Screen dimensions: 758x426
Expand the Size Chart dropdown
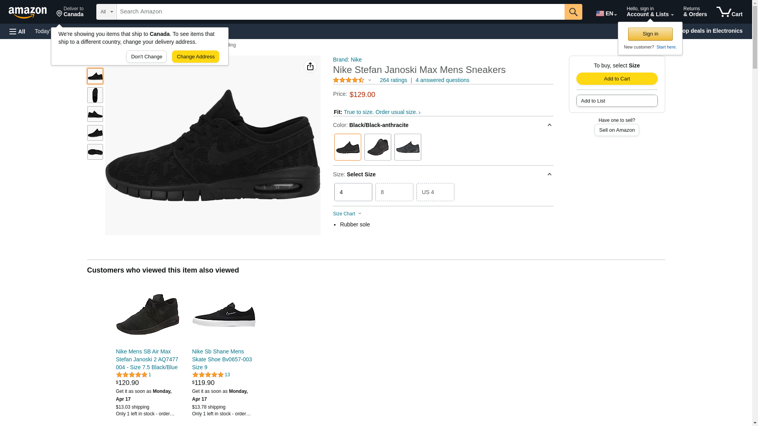347,214
